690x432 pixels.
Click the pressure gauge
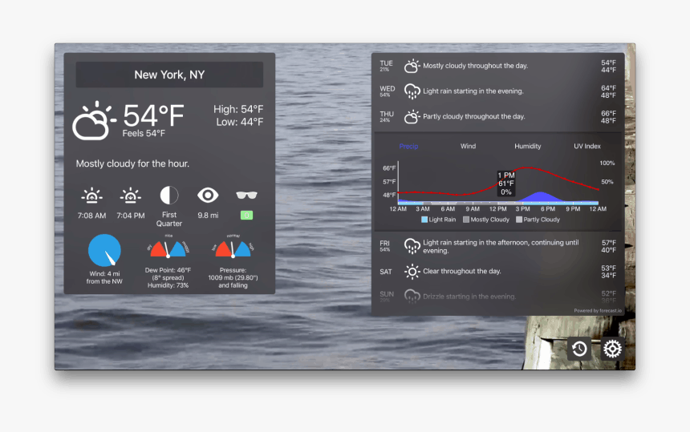(233, 248)
